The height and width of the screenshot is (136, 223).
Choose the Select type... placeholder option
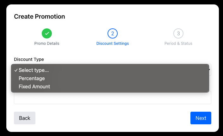pyautogui.click(x=34, y=70)
